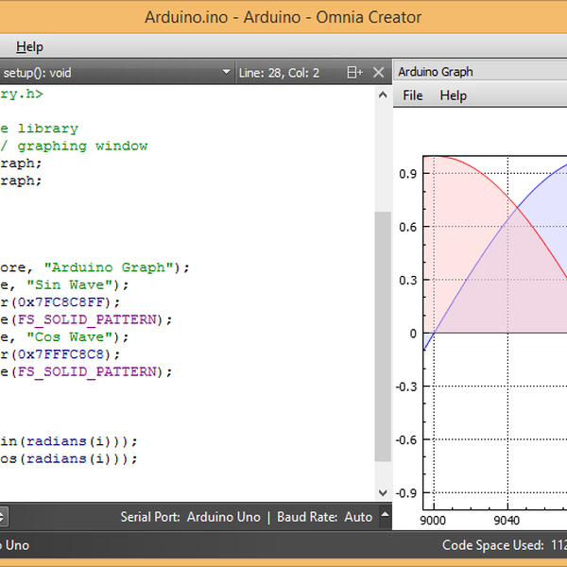The image size is (567, 567).
Task: Click the editor scroll up arrow
Action: click(x=382, y=95)
